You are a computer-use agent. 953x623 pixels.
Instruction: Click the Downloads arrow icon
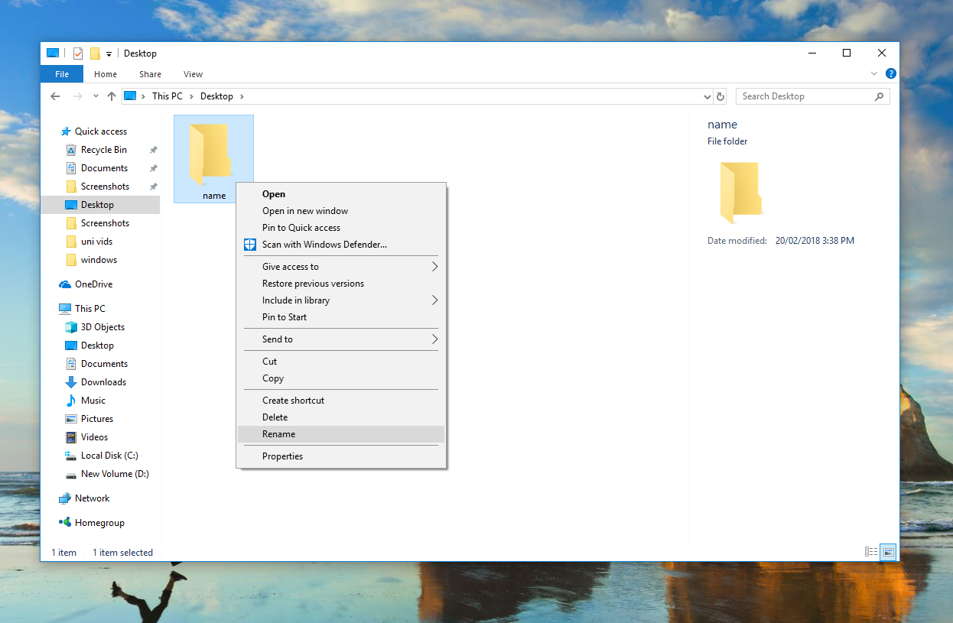point(71,382)
